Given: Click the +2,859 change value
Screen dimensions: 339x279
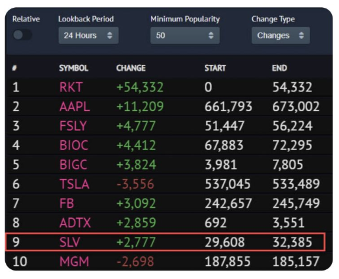Looking at the screenshot, I should point(136,223).
